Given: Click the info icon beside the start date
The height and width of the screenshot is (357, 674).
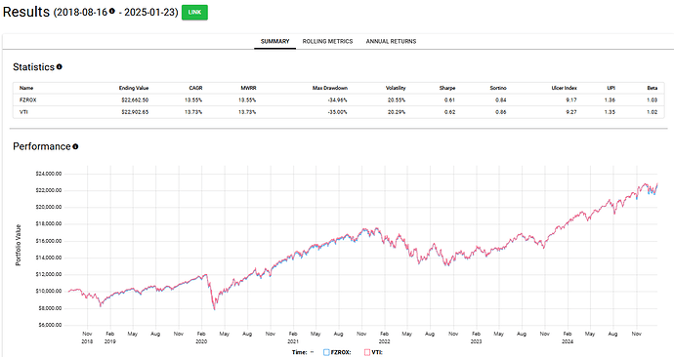Looking at the screenshot, I should click(112, 11).
